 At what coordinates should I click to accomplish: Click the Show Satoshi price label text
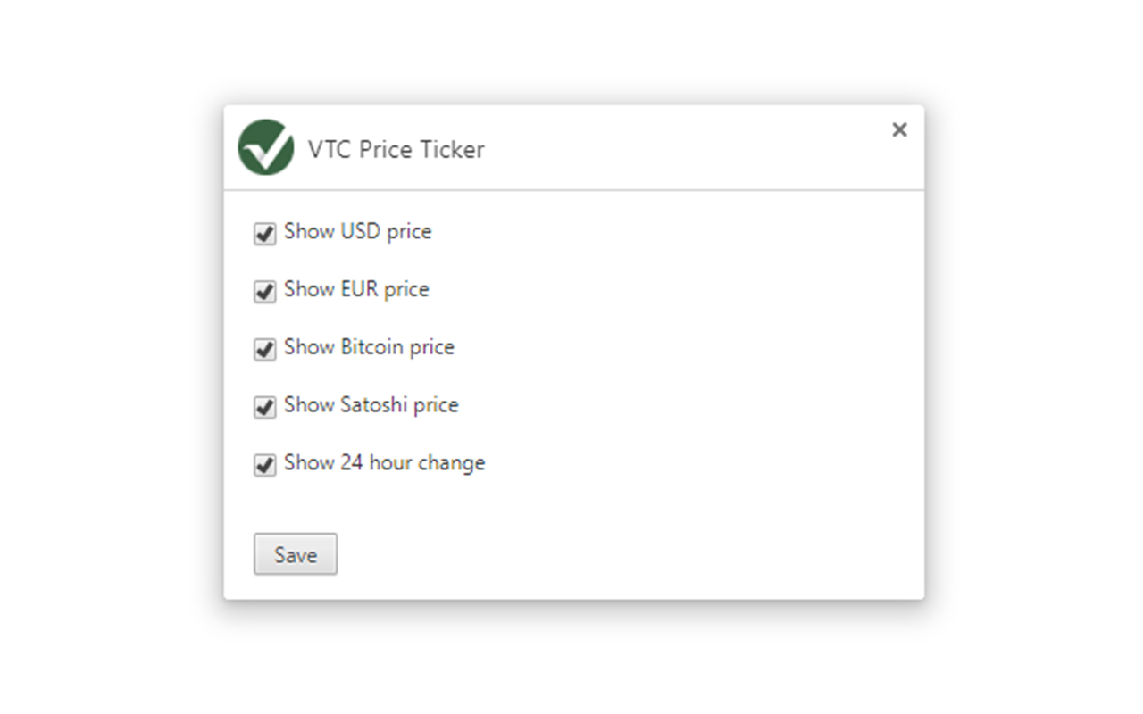point(371,405)
